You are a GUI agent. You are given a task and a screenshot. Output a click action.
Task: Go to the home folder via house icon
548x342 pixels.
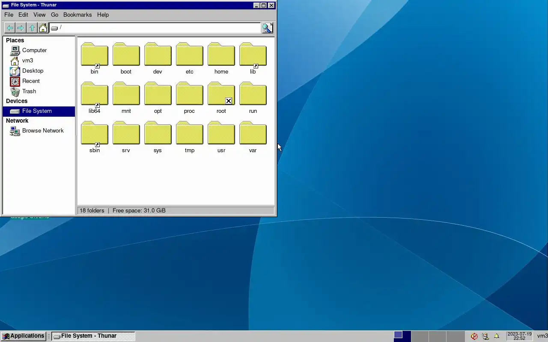tap(43, 28)
